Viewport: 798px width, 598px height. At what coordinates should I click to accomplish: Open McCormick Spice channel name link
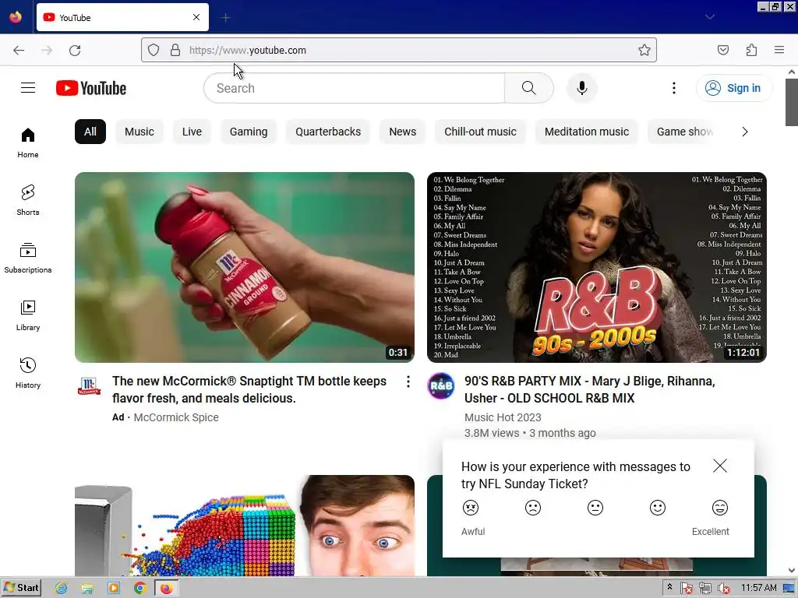(x=176, y=417)
